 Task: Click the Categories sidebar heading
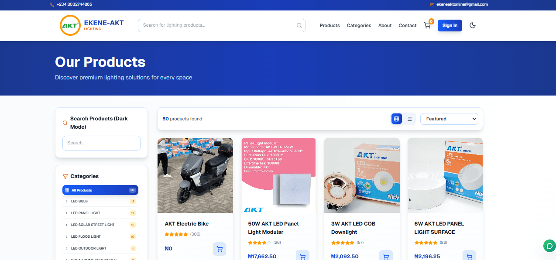84,176
